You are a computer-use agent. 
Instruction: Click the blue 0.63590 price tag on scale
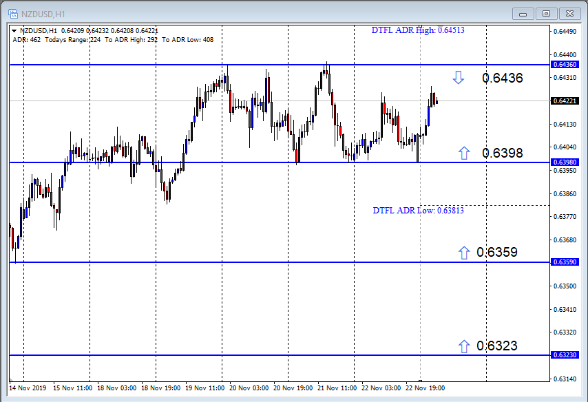tap(565, 262)
